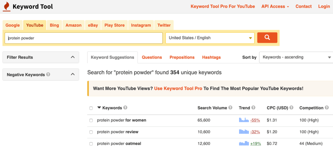This screenshot has width=333, height=149.
Task: Click the Search Volume help icon
Action: [231, 108]
